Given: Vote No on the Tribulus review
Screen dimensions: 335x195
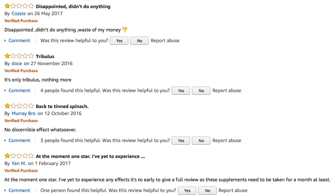Looking at the screenshot, I should (x=201, y=91).
